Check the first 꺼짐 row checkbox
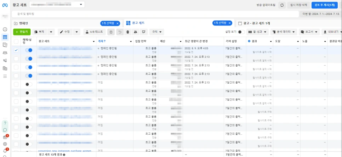 coord(16,84)
